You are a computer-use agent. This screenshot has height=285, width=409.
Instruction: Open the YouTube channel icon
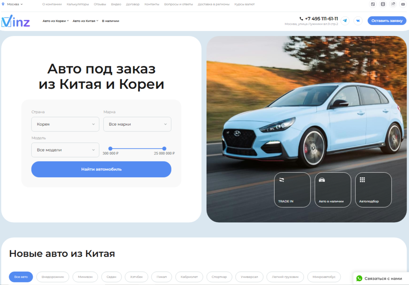(403, 4)
